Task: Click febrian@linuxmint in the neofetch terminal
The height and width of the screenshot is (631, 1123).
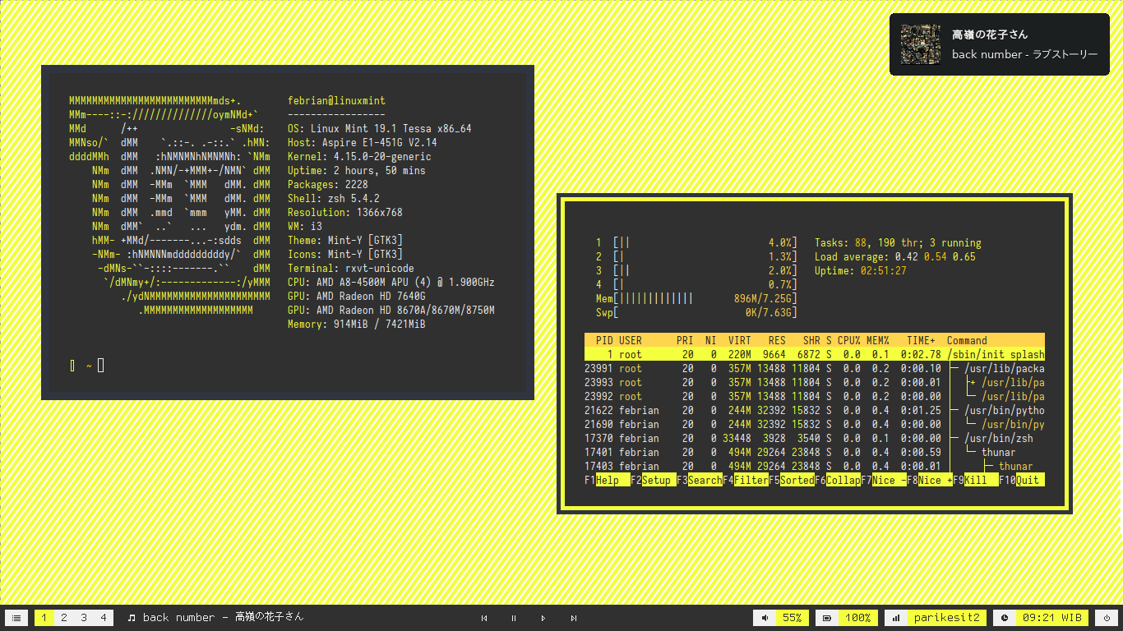Action: click(336, 100)
